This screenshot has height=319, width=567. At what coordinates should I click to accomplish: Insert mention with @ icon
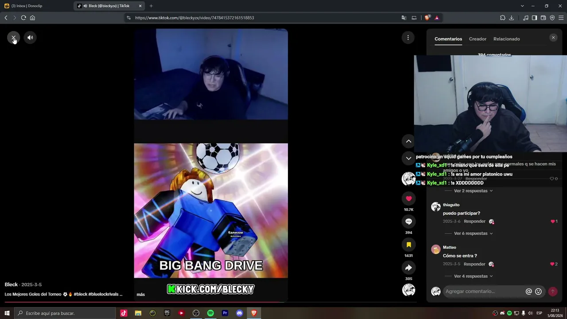[528, 292]
